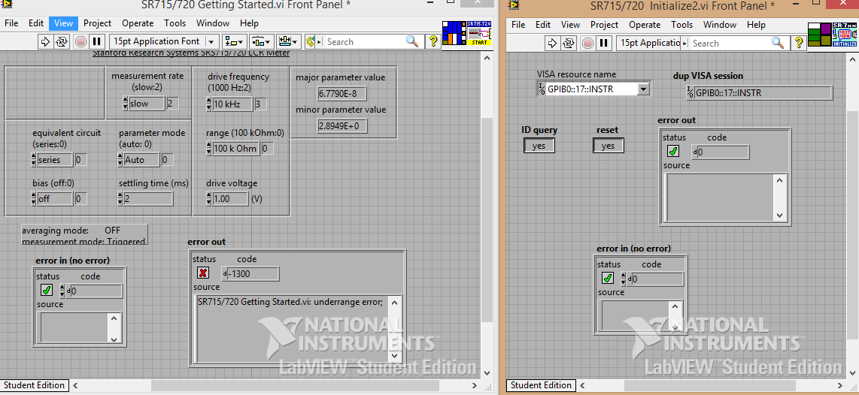Open drive frequency 10 kHz ring selector

[232, 104]
